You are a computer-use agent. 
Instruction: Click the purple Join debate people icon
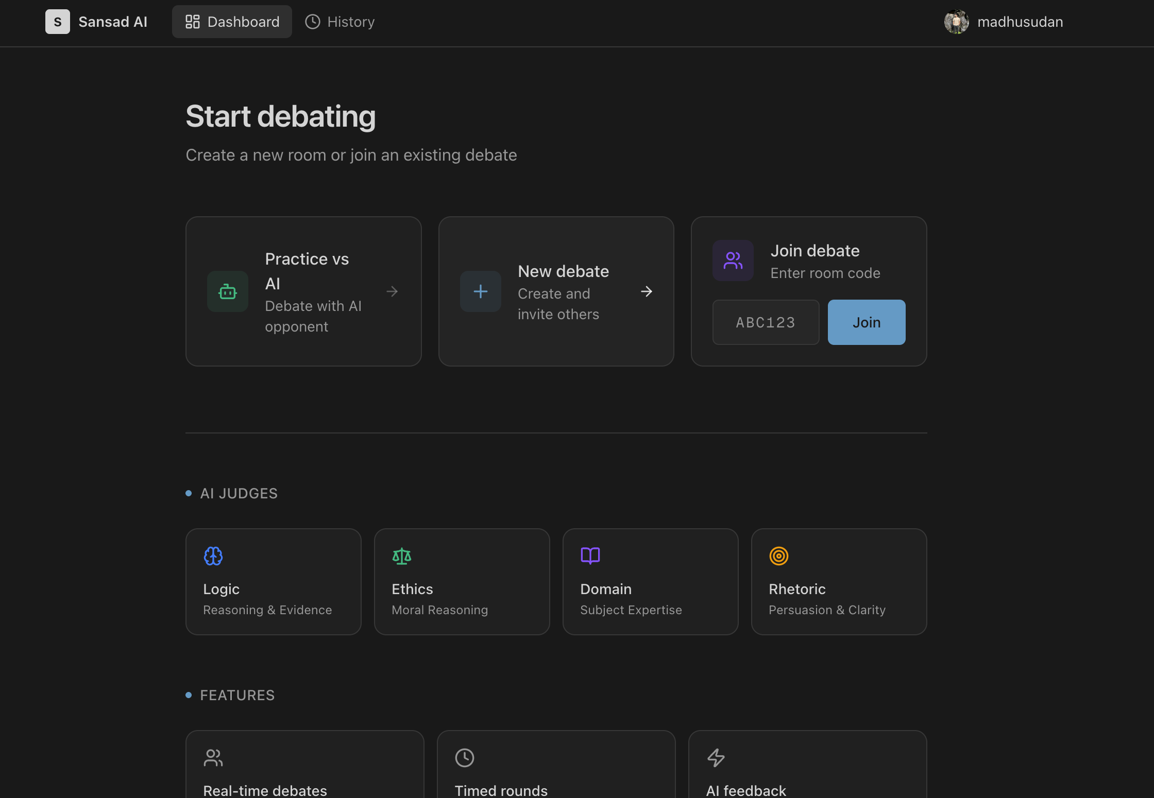[733, 261]
